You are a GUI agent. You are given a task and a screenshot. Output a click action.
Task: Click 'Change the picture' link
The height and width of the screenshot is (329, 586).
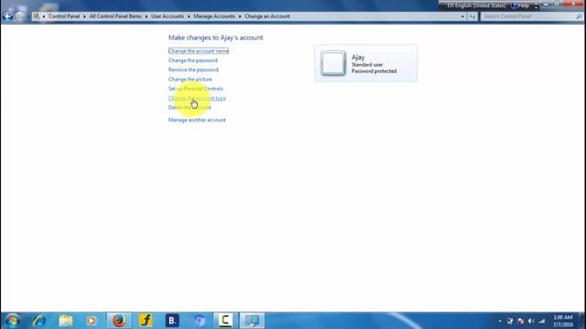[x=190, y=80]
